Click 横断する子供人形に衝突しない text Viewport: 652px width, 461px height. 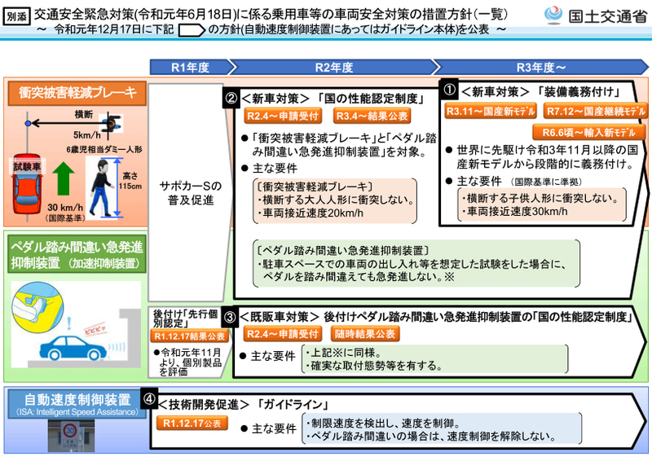[x=540, y=198]
